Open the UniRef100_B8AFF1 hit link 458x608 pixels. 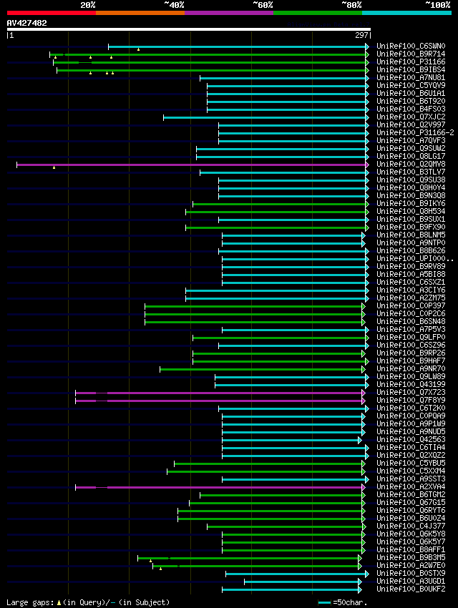(x=411, y=550)
